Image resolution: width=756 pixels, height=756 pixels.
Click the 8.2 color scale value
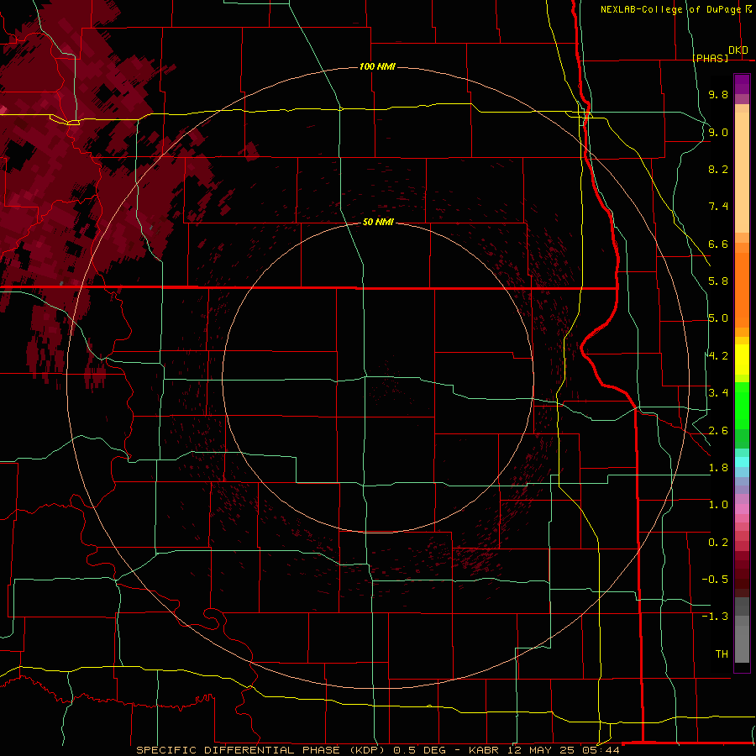tap(718, 169)
